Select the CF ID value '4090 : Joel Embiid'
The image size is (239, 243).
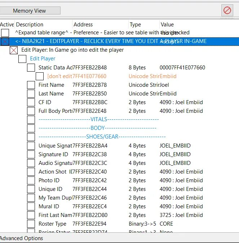(181, 102)
